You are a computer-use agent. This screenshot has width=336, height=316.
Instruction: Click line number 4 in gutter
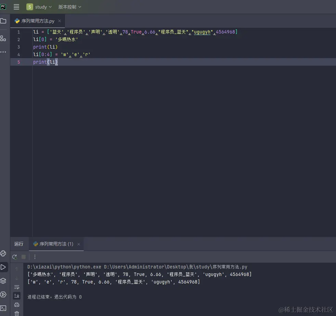(18, 55)
